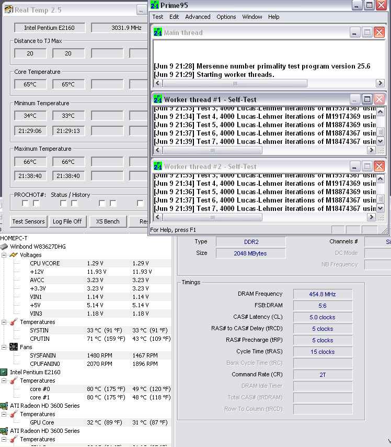
Task: Click the Real Temp app icon in title bar
Action: pyautogui.click(x=8, y=10)
